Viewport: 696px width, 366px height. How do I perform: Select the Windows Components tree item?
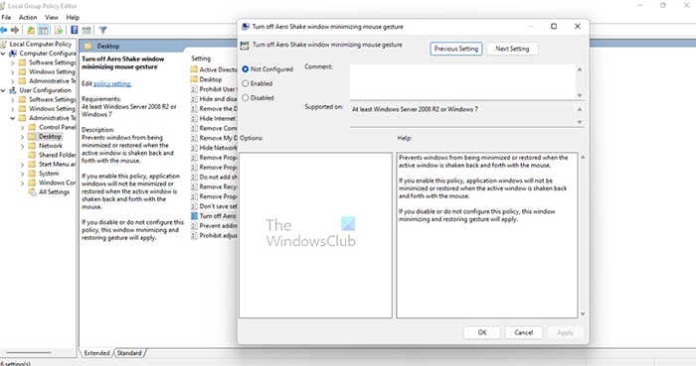click(x=57, y=183)
